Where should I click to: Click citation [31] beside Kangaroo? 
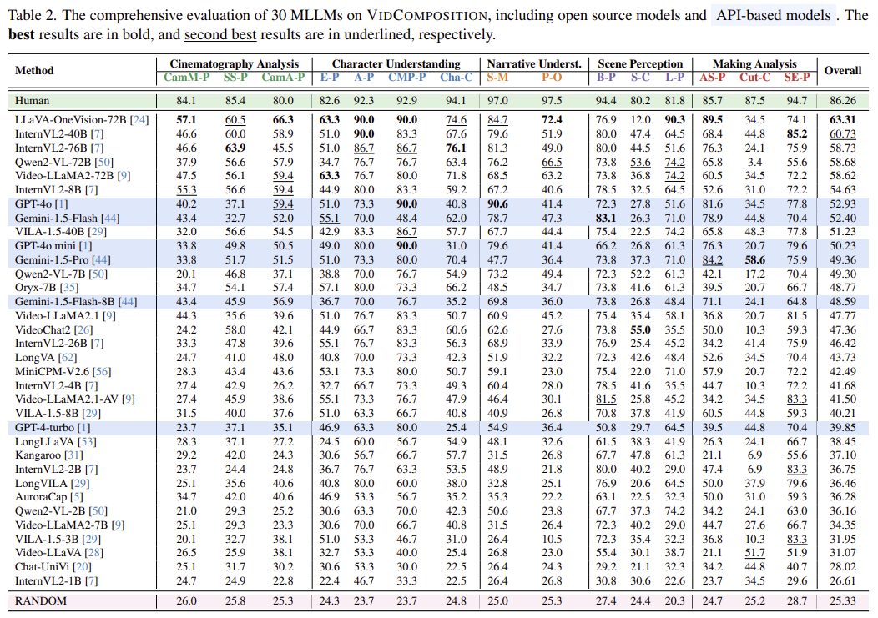[73, 455]
